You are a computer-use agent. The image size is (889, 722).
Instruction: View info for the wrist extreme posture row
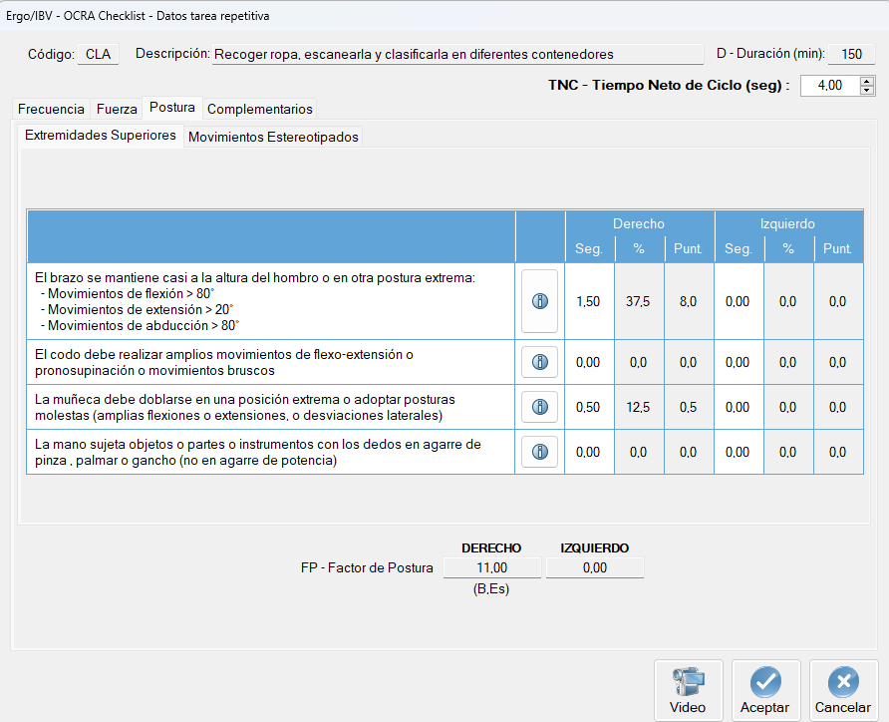tap(539, 407)
